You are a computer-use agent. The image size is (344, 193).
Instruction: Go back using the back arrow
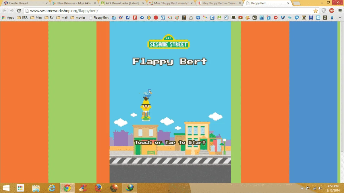[4, 11]
